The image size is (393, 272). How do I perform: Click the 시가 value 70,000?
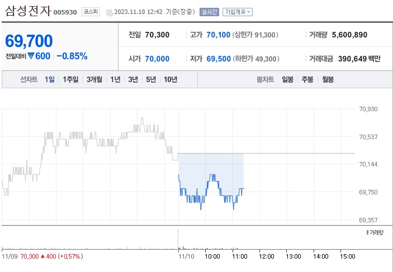coord(157,59)
